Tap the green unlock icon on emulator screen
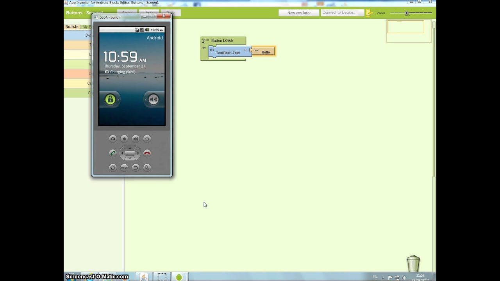 (x=110, y=100)
